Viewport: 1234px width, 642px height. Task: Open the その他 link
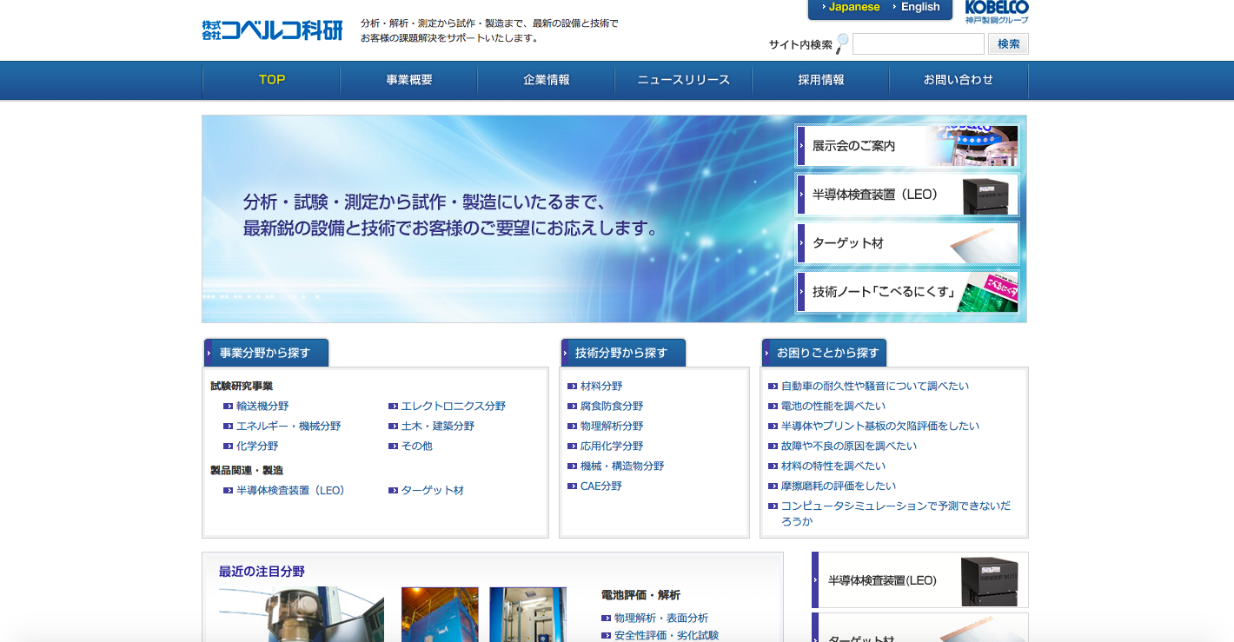416,447
